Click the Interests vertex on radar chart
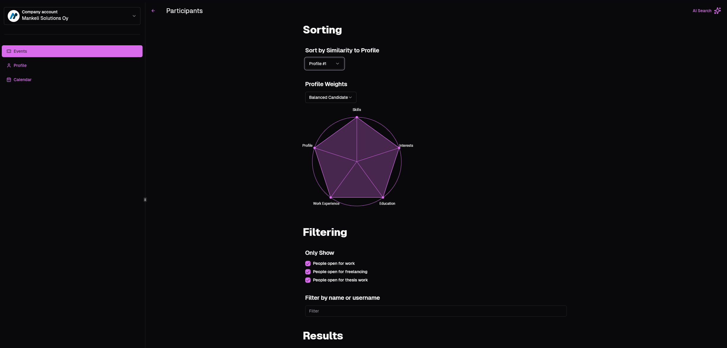The image size is (727, 348). (399, 148)
